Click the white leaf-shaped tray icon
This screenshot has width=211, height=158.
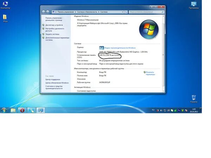[172, 111]
